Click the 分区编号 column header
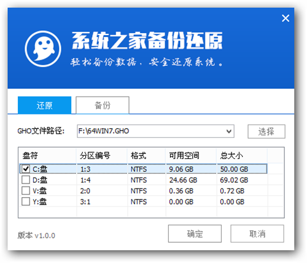 102,156
